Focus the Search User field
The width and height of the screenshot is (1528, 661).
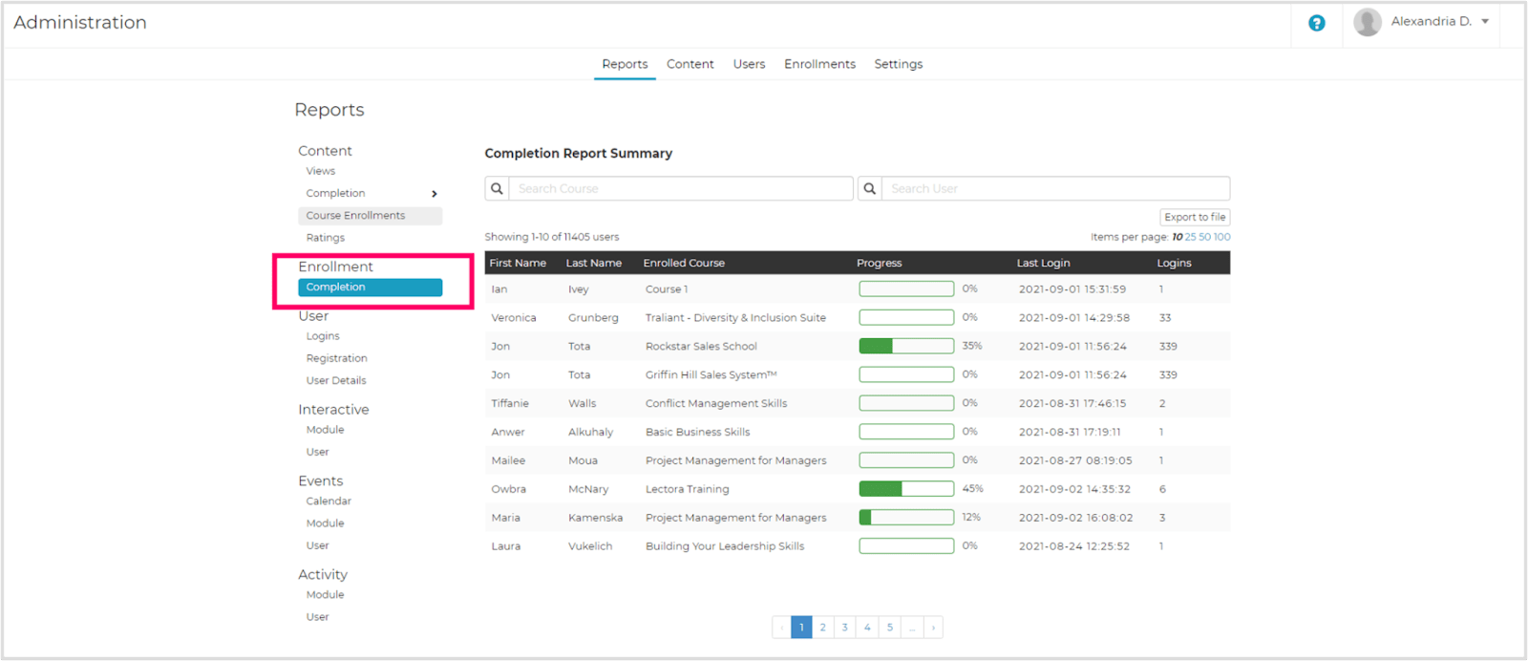coord(1055,188)
